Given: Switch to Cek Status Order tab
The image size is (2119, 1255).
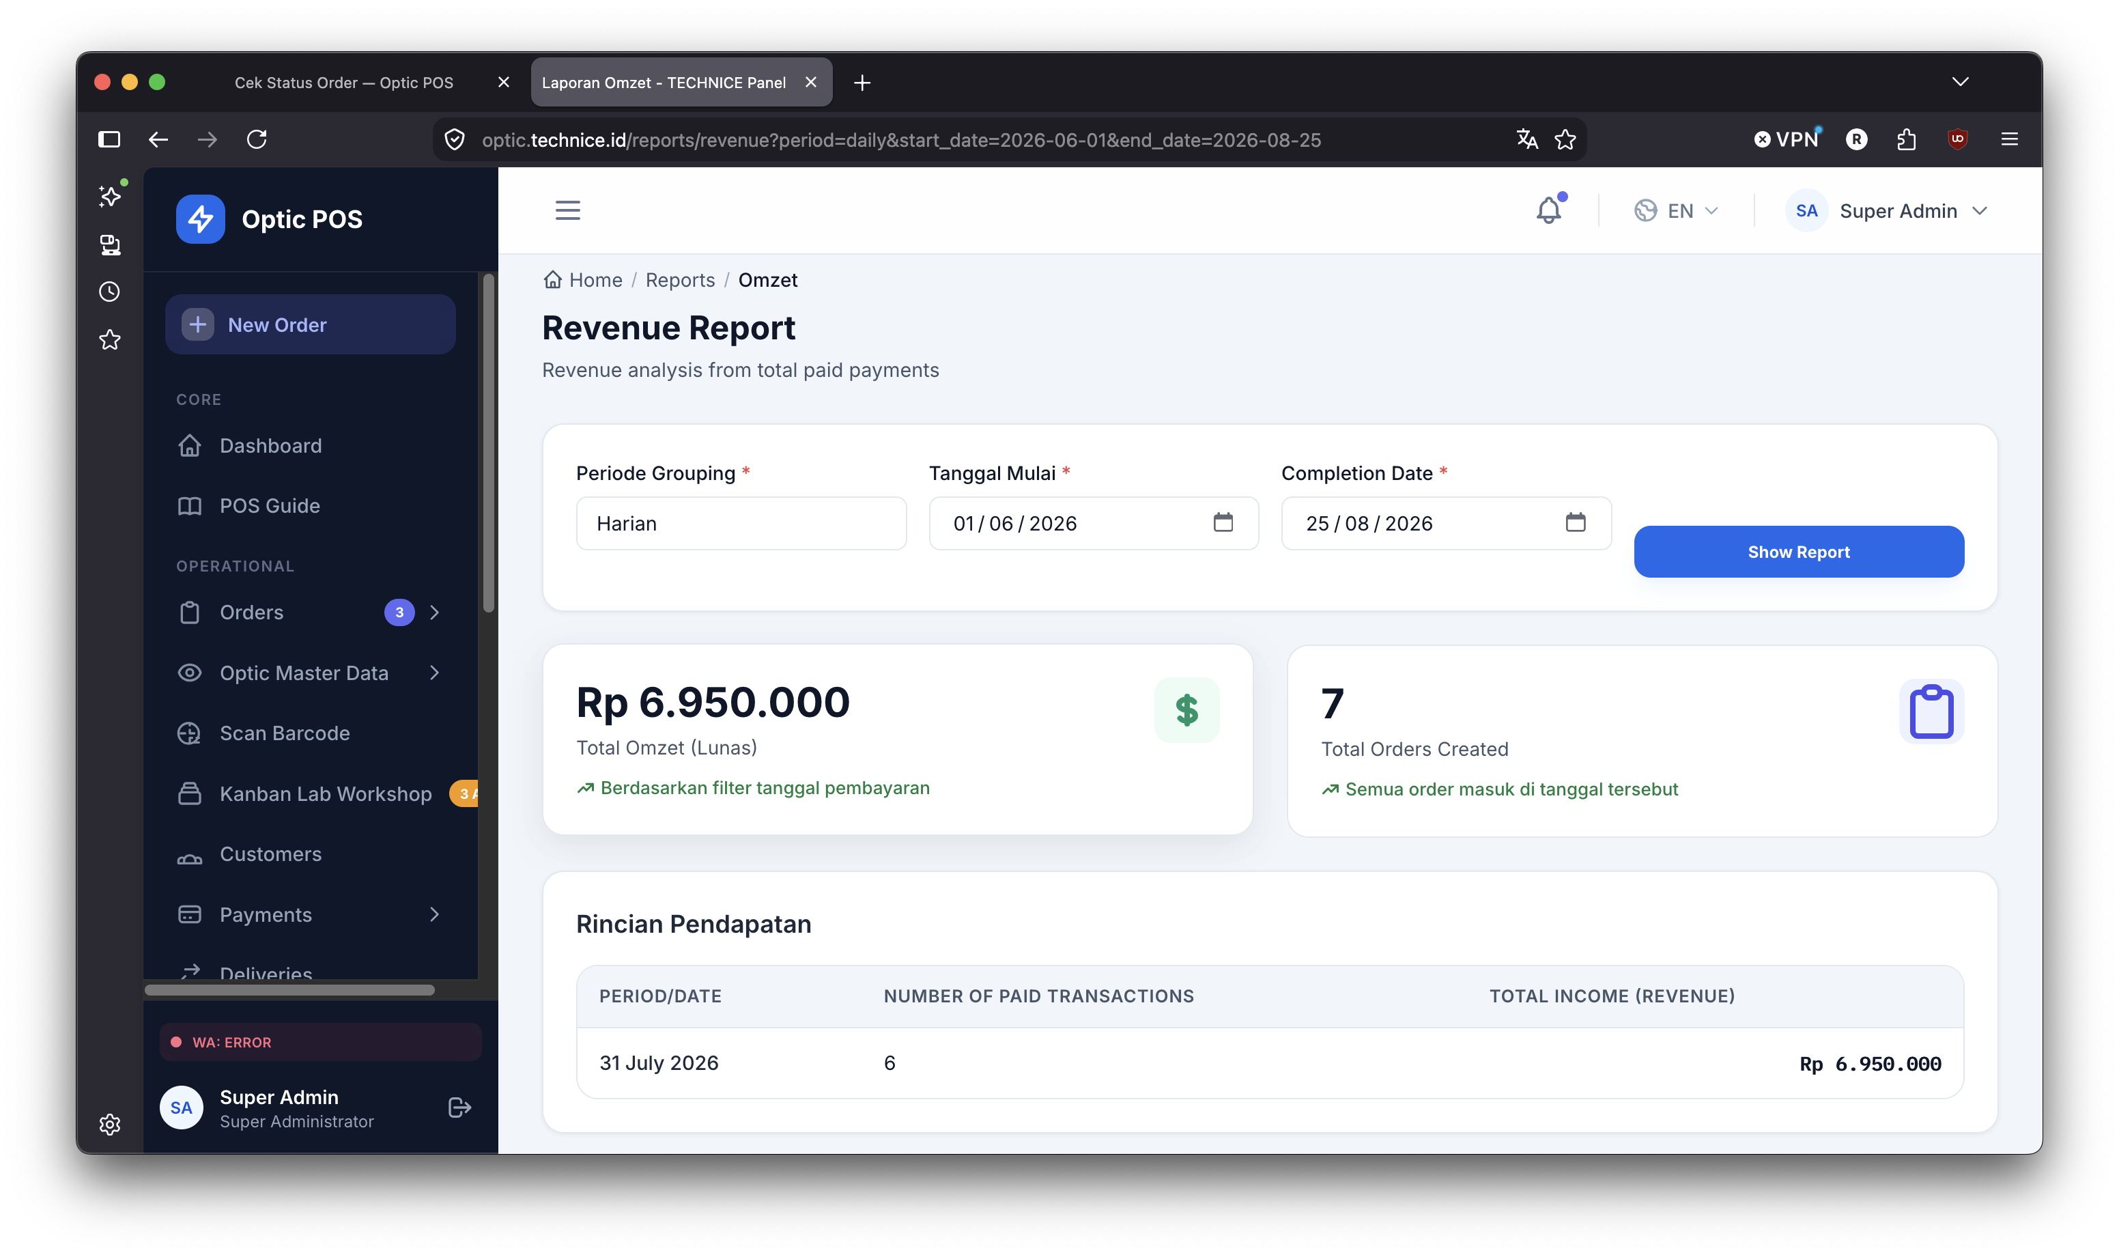Looking at the screenshot, I should pos(344,82).
